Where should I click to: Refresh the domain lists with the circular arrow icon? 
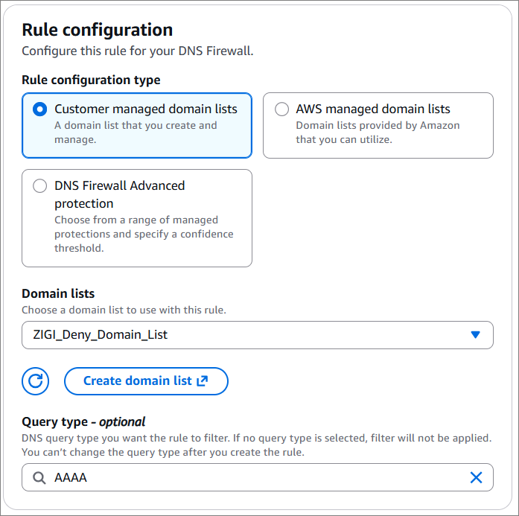pyautogui.click(x=36, y=381)
